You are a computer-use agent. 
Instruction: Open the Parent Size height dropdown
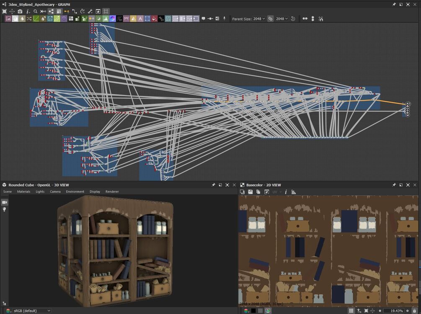(282, 18)
